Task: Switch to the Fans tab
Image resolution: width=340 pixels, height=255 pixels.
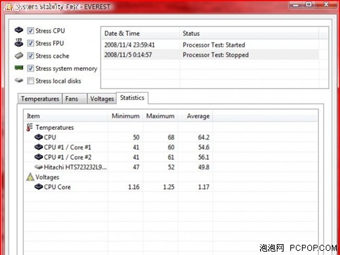Action: [x=75, y=99]
